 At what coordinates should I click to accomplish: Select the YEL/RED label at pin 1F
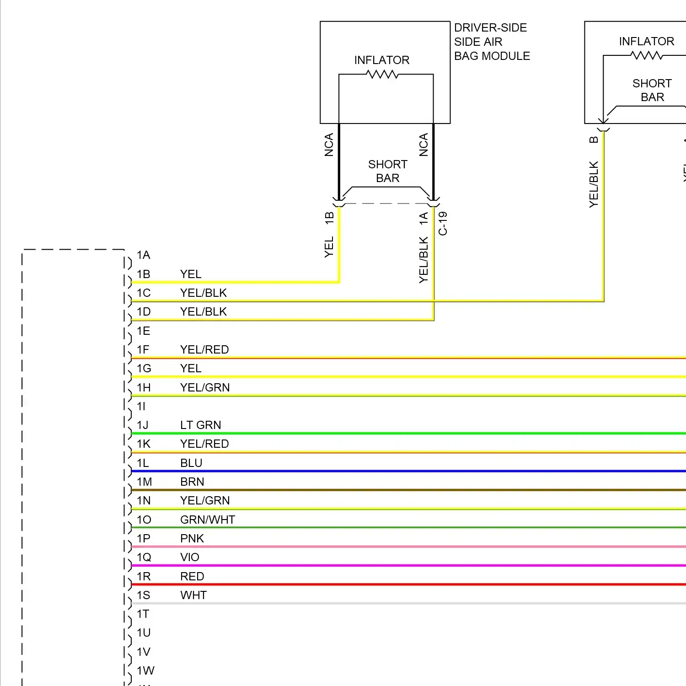coord(204,349)
